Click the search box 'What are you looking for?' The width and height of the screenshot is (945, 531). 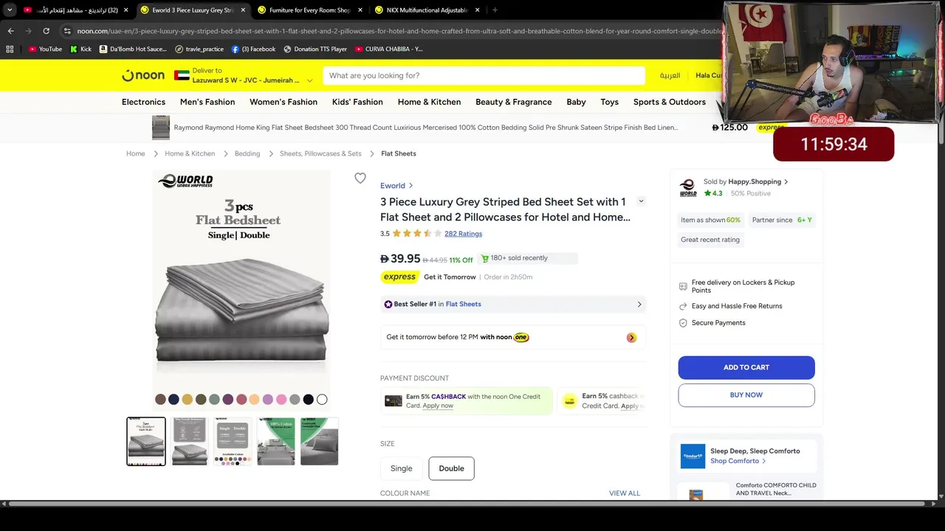point(484,75)
